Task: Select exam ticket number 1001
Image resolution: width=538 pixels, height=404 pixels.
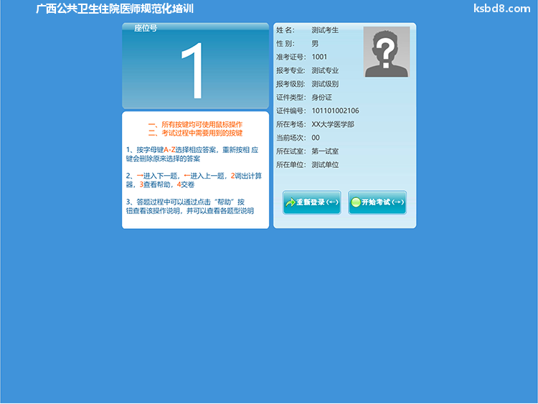Action: pyautogui.click(x=319, y=57)
